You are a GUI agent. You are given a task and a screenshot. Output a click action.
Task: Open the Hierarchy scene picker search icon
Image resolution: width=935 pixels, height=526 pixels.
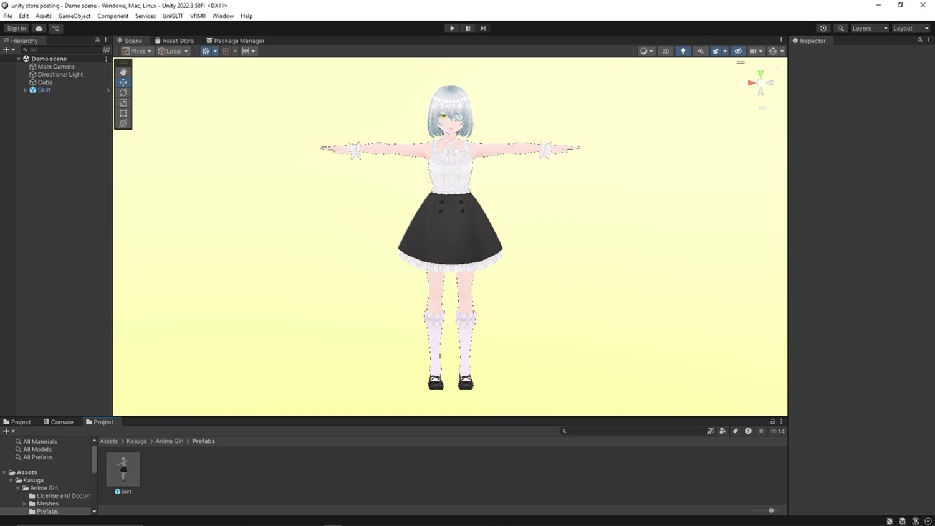tap(106, 50)
